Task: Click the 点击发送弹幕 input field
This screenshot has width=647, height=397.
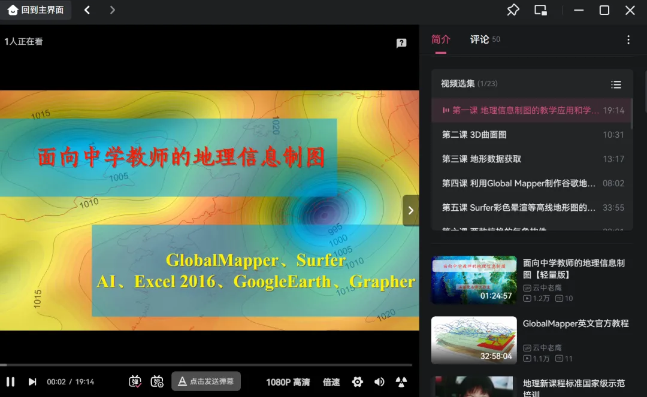Action: [x=206, y=381]
